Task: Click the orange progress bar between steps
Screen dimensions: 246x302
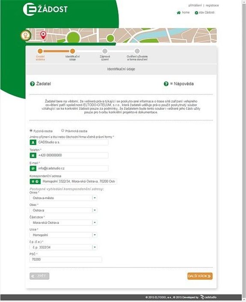Action: pos(56,51)
